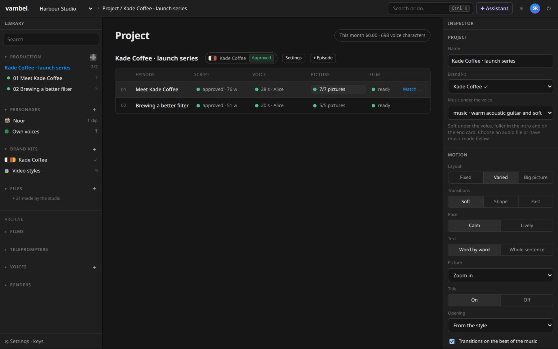
Task: Click Kade Coffee brand kit color swatch
Action: (x=10, y=160)
